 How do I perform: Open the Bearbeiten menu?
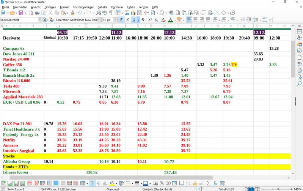(20, 7)
